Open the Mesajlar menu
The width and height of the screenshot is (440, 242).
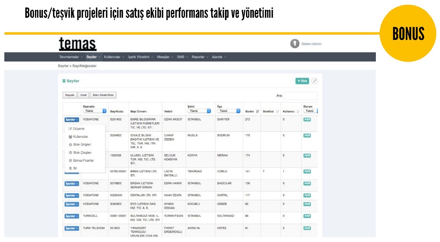[165, 57]
